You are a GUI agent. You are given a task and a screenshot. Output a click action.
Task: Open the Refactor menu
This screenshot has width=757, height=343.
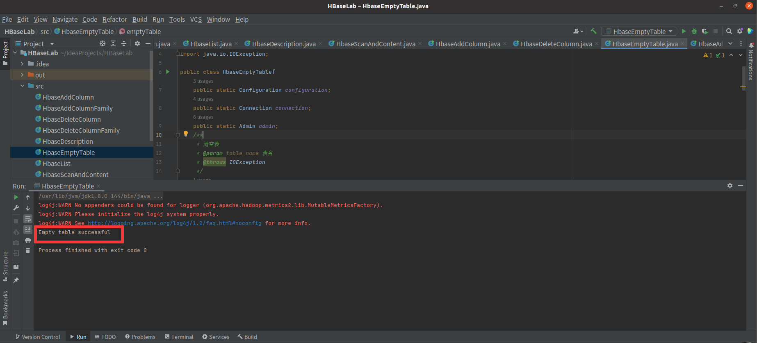(114, 19)
